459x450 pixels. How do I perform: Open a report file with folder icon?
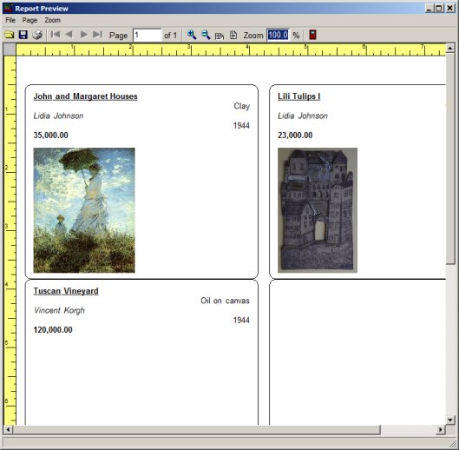point(10,35)
